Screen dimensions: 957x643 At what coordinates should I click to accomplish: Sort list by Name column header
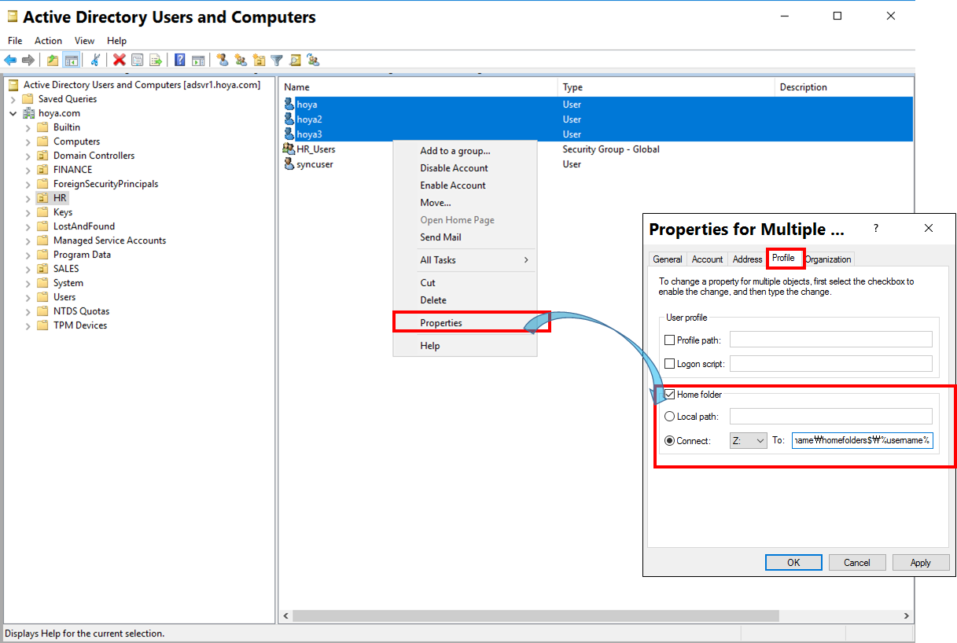[x=418, y=87]
